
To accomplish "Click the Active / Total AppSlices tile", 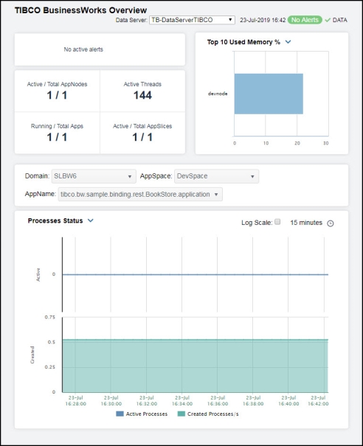I will tap(142, 133).
